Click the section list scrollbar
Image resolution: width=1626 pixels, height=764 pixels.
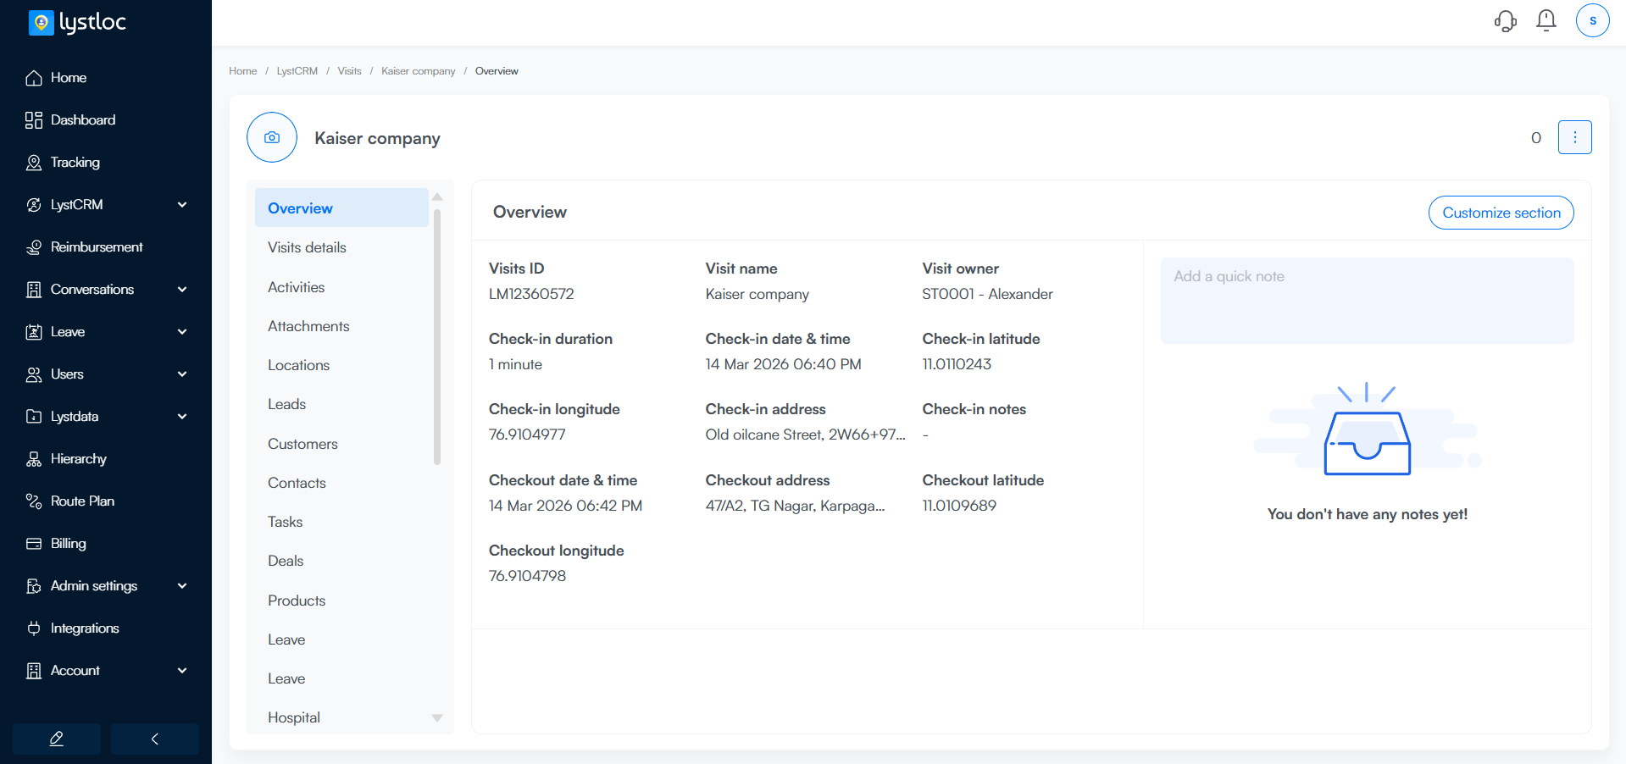(x=437, y=339)
